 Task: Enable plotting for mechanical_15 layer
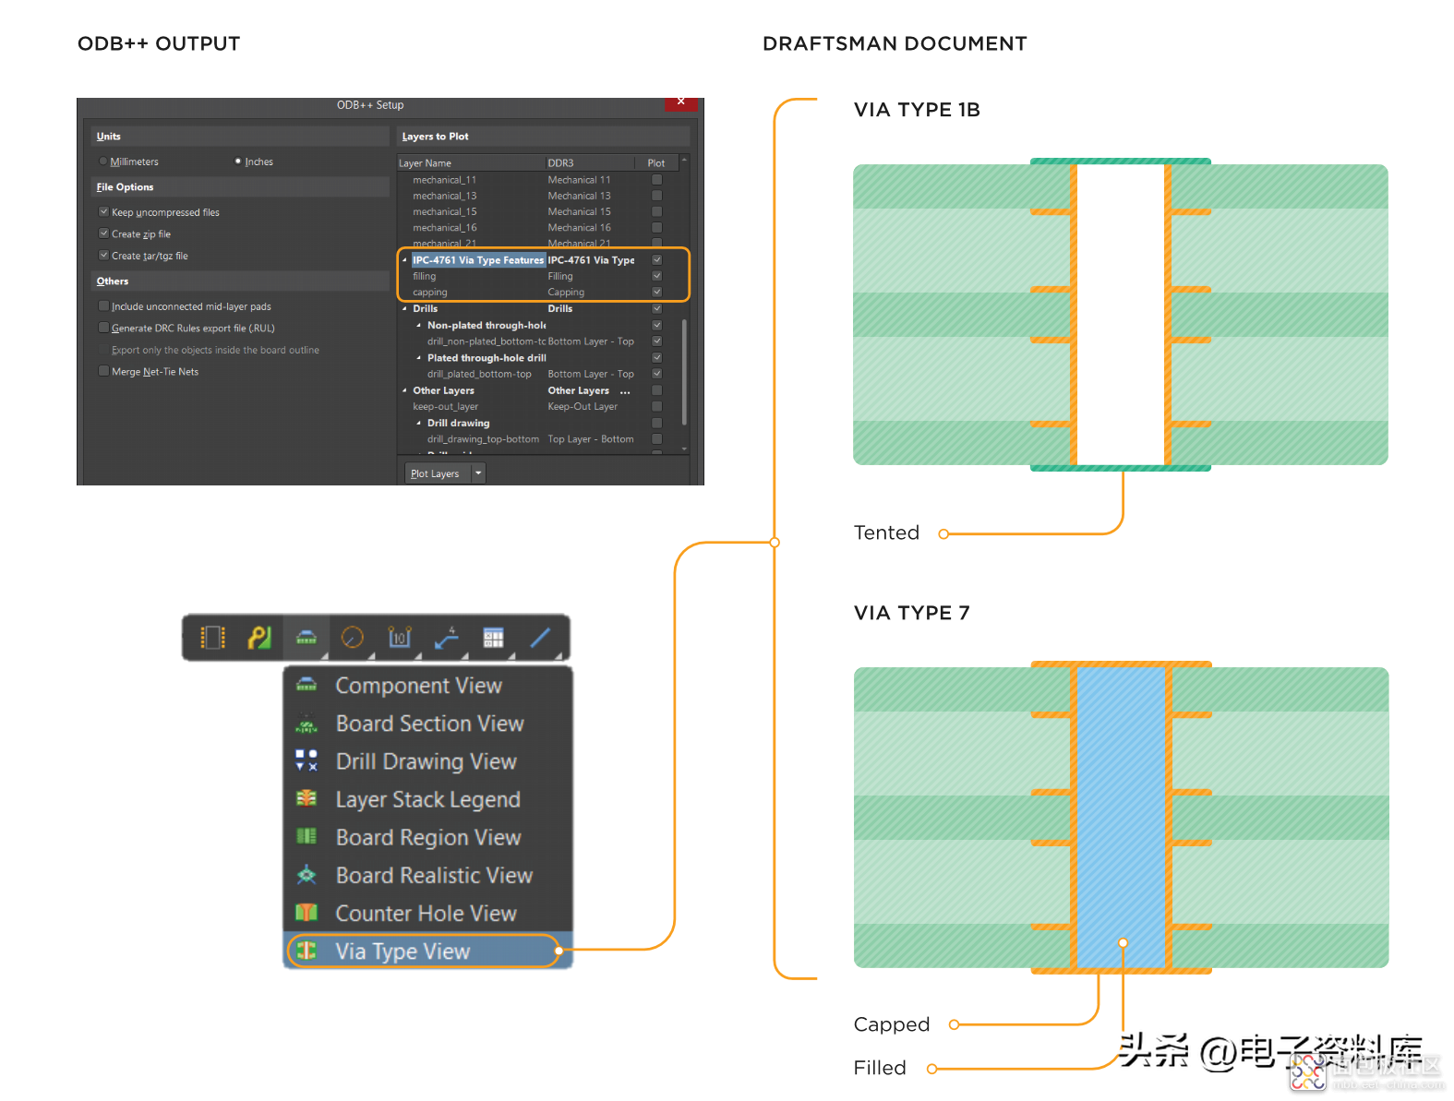[657, 211]
